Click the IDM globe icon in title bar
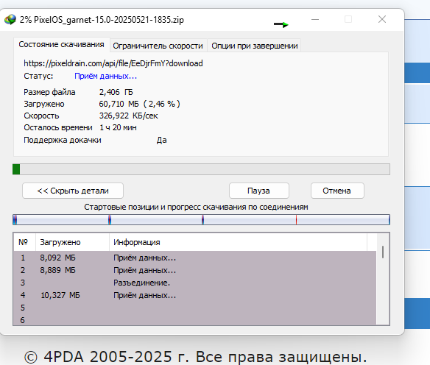 pyautogui.click(x=10, y=19)
